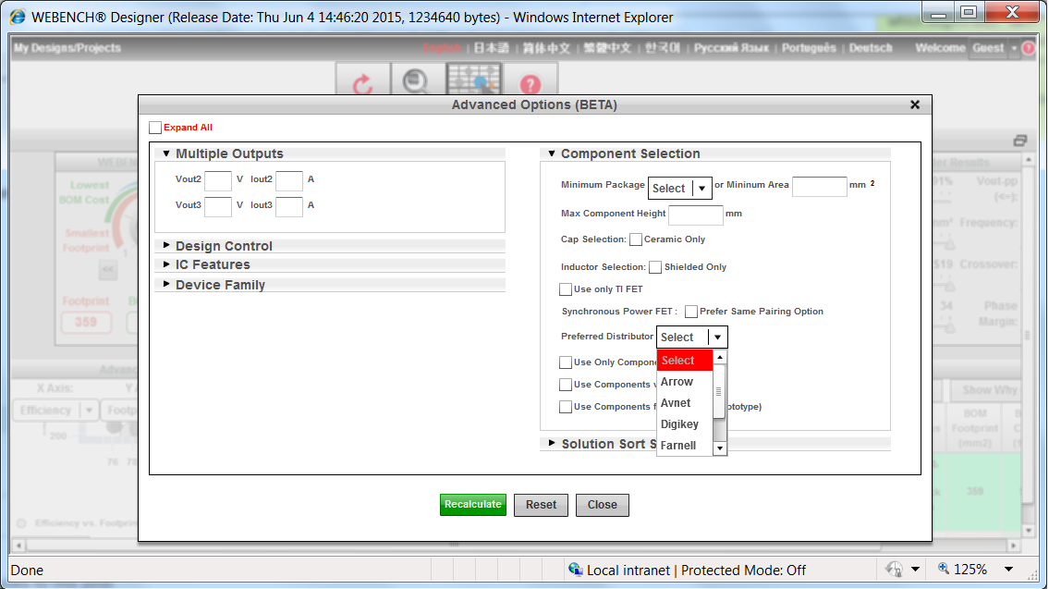Open the Guest account dropdown arrow
Image resolution: width=1049 pixels, height=589 pixels.
1014,48
